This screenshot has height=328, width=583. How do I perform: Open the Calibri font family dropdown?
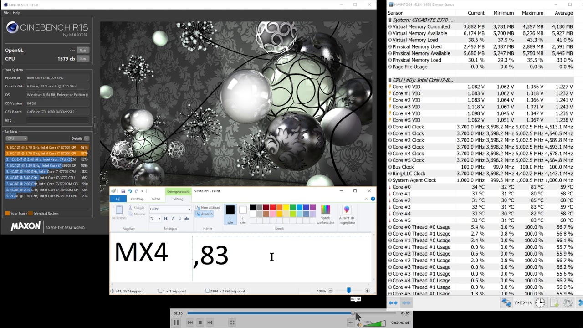click(189, 209)
